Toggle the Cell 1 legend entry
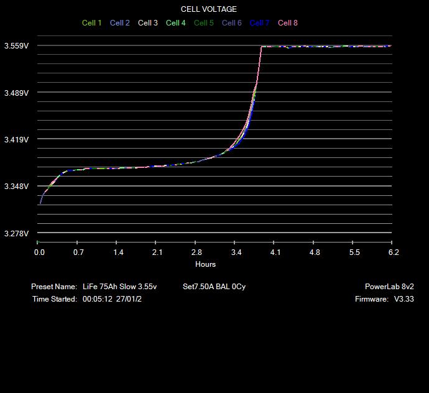The image size is (429, 393). tap(92, 23)
